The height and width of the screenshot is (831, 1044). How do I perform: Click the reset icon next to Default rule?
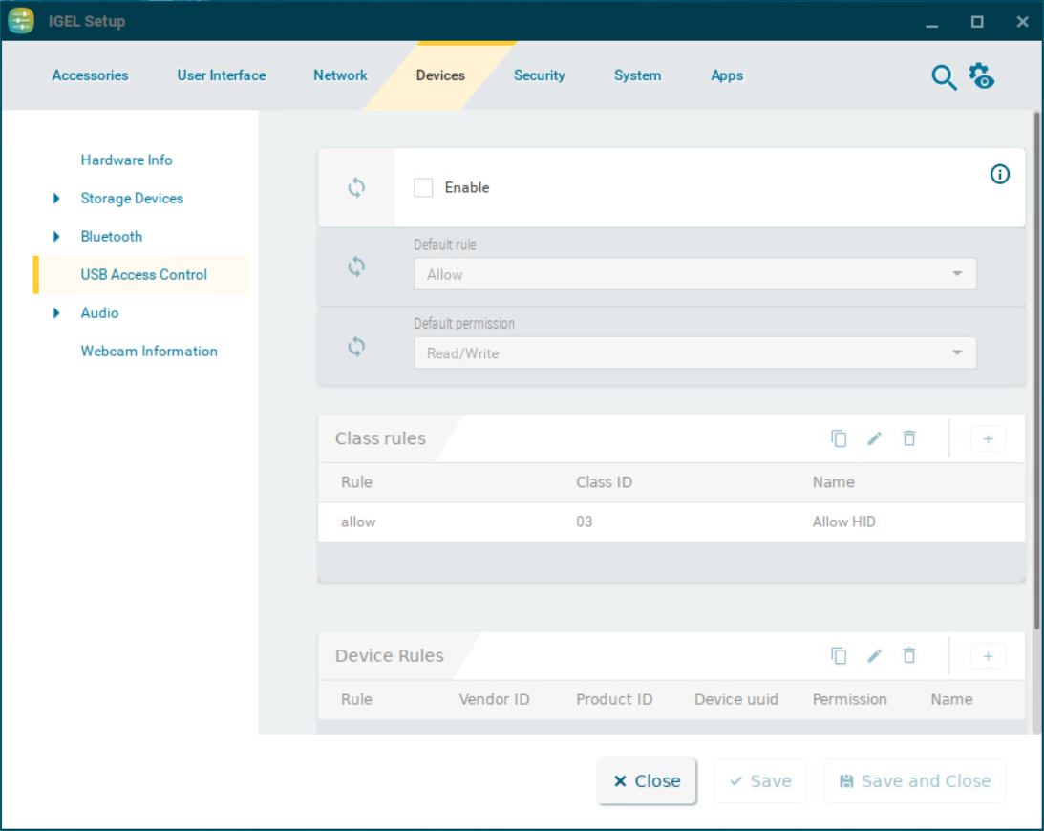356,266
